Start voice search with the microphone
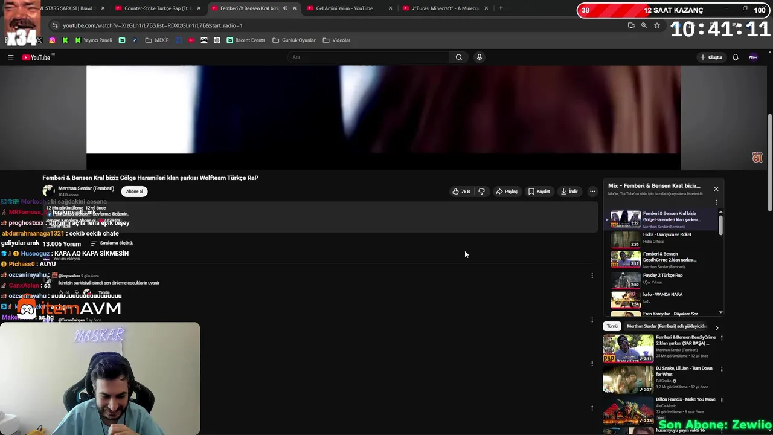The image size is (773, 435). click(480, 57)
